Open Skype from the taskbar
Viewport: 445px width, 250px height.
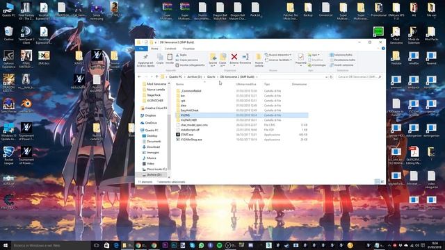pyautogui.click(x=193, y=245)
